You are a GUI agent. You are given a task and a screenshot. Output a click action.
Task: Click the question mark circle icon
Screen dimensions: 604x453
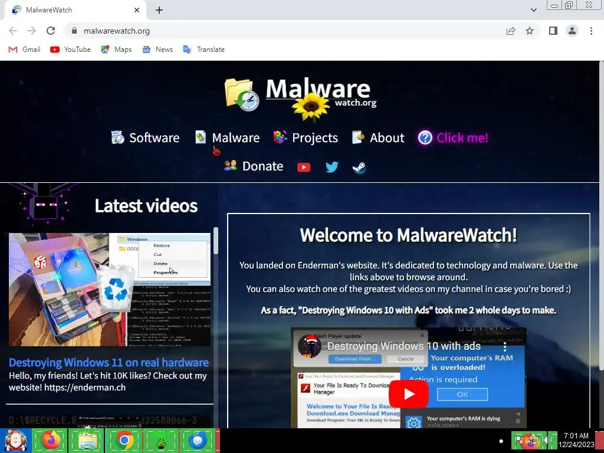coord(425,137)
